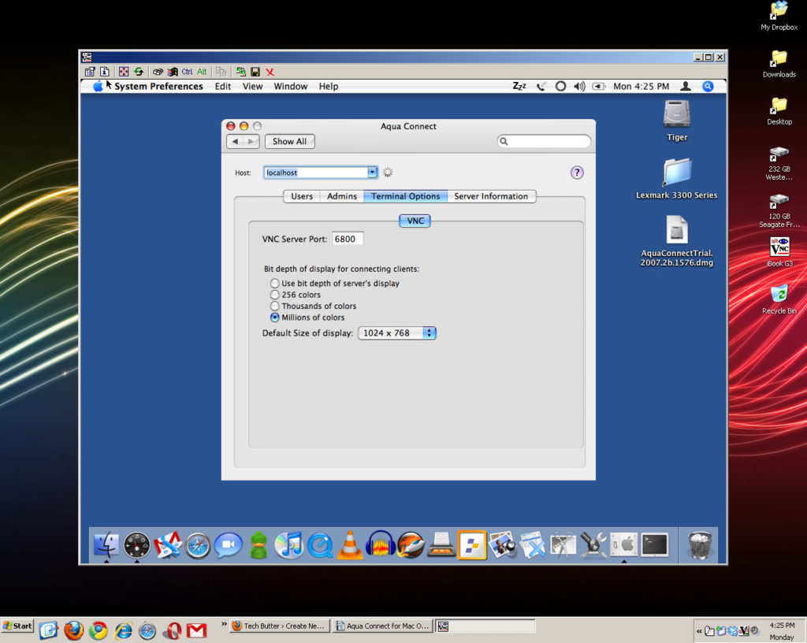This screenshot has height=643, width=807.
Task: Select the Thousands of colors option
Action: [275, 306]
